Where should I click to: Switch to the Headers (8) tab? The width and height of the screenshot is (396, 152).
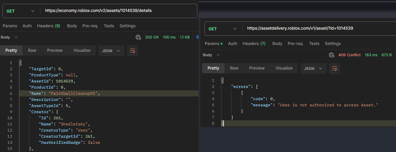[x=48, y=26]
